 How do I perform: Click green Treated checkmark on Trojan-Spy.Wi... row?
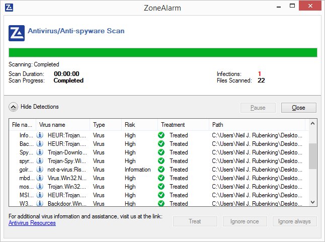tap(161, 161)
